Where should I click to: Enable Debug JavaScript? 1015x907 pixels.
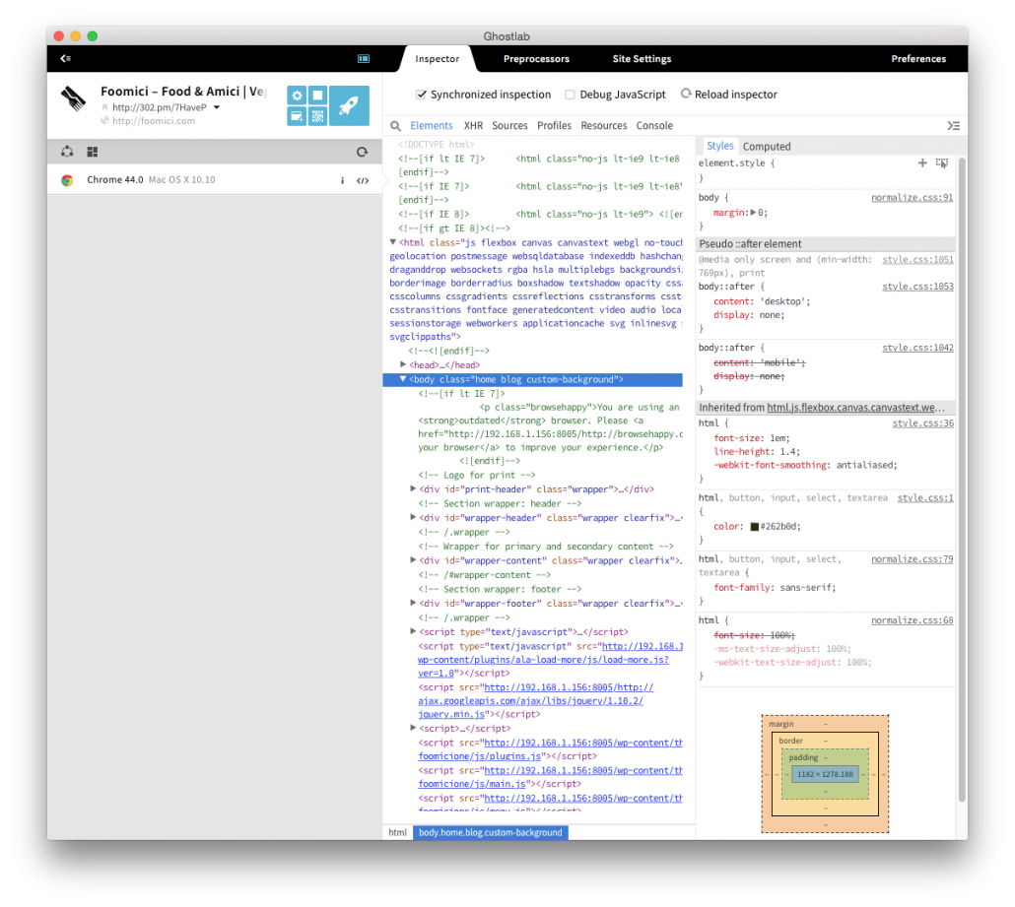(569, 95)
